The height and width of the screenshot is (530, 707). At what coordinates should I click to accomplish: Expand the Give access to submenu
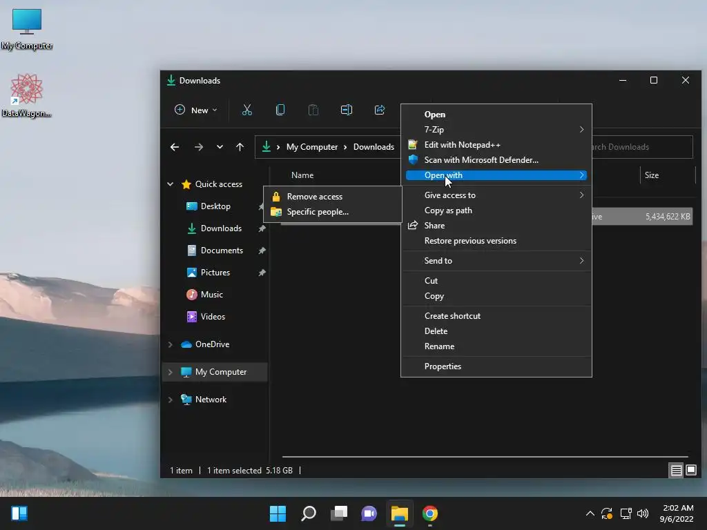pyautogui.click(x=496, y=195)
